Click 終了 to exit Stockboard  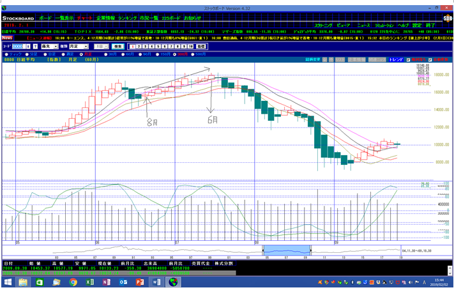[430, 26]
